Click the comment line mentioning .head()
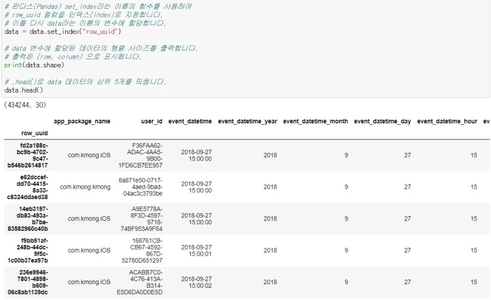The height and width of the screenshot is (300, 491). [x=85, y=81]
